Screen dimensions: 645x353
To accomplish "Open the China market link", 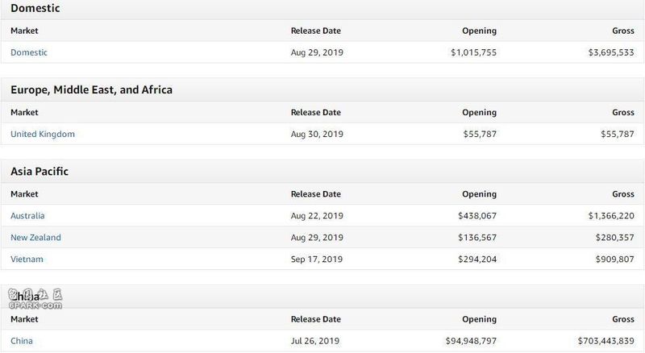I will tap(22, 341).
